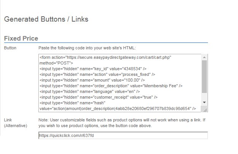238x154 pixels.
Task: Click the Button row label
Action: pos(10,48)
